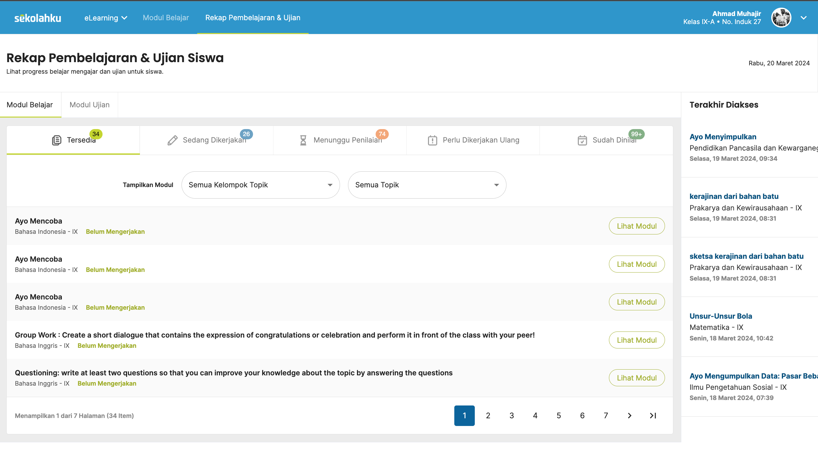Open Ahmad Muhajir profile avatar
818x458 pixels.
[781, 18]
